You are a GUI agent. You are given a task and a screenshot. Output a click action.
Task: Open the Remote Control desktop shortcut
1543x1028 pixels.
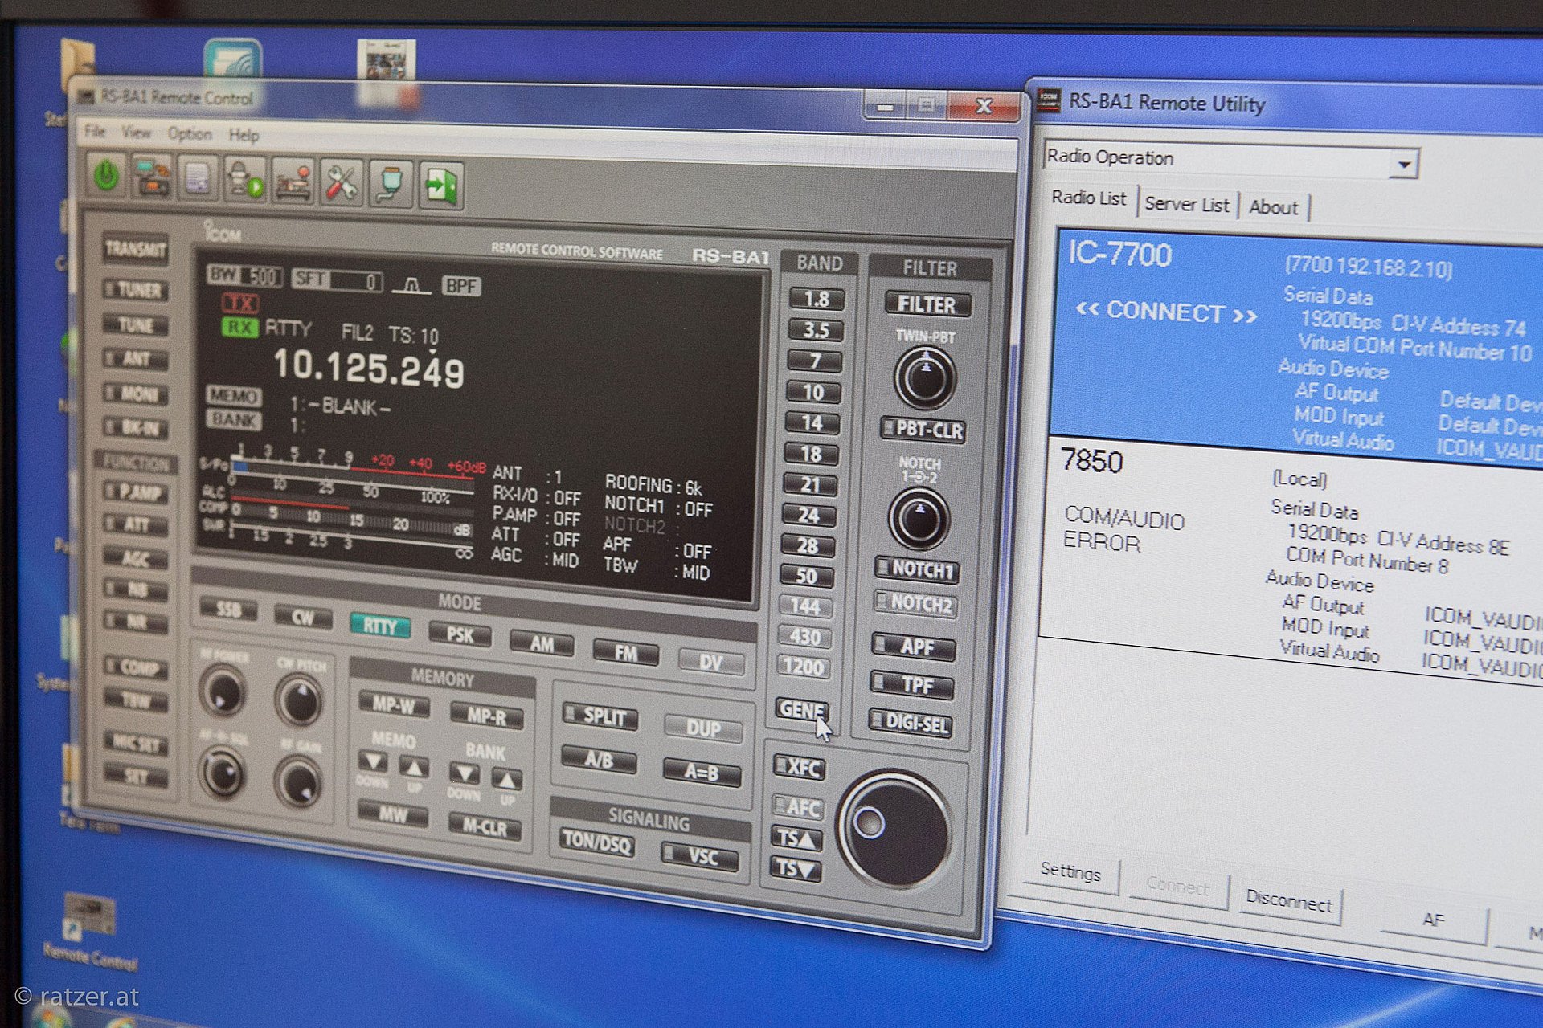88,933
